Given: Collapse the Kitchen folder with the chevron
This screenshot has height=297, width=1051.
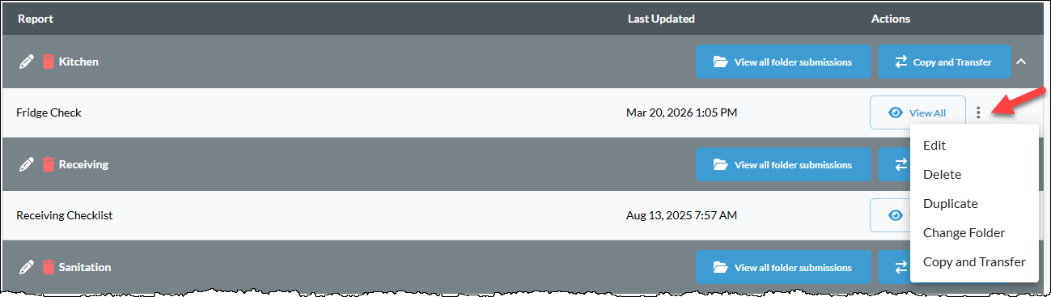Looking at the screenshot, I should pos(1021,62).
